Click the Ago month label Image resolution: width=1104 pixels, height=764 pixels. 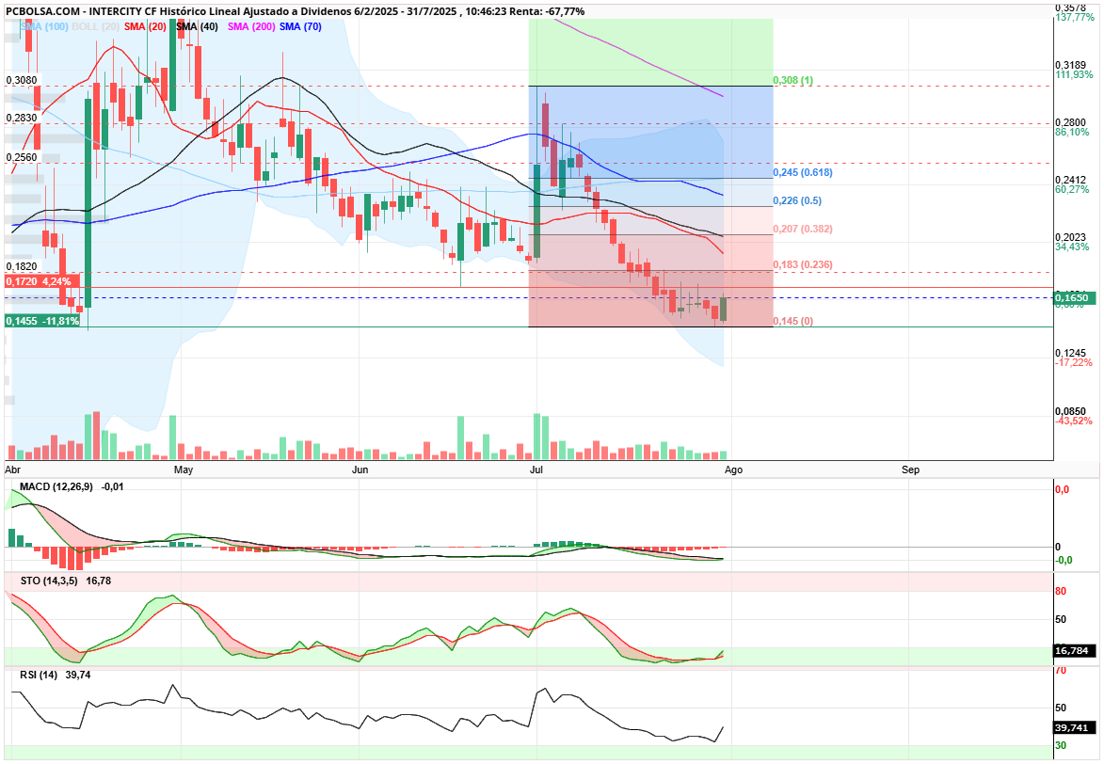point(734,470)
